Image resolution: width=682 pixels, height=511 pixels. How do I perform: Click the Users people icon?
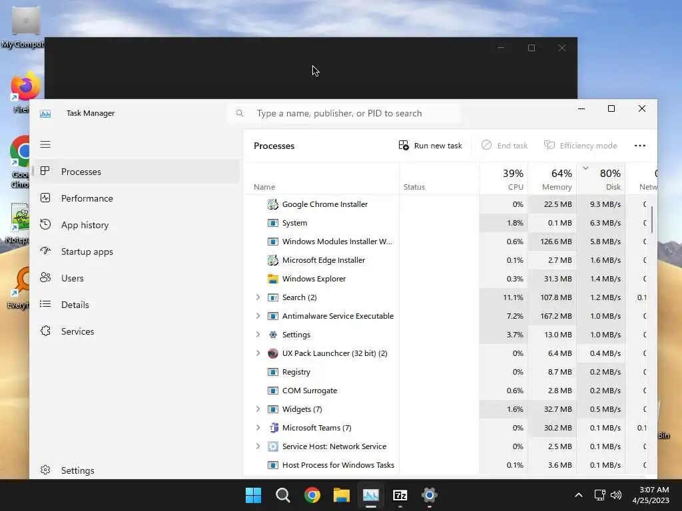[x=45, y=277]
